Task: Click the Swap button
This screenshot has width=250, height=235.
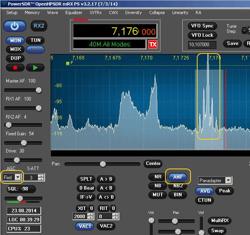Action: click(x=217, y=231)
